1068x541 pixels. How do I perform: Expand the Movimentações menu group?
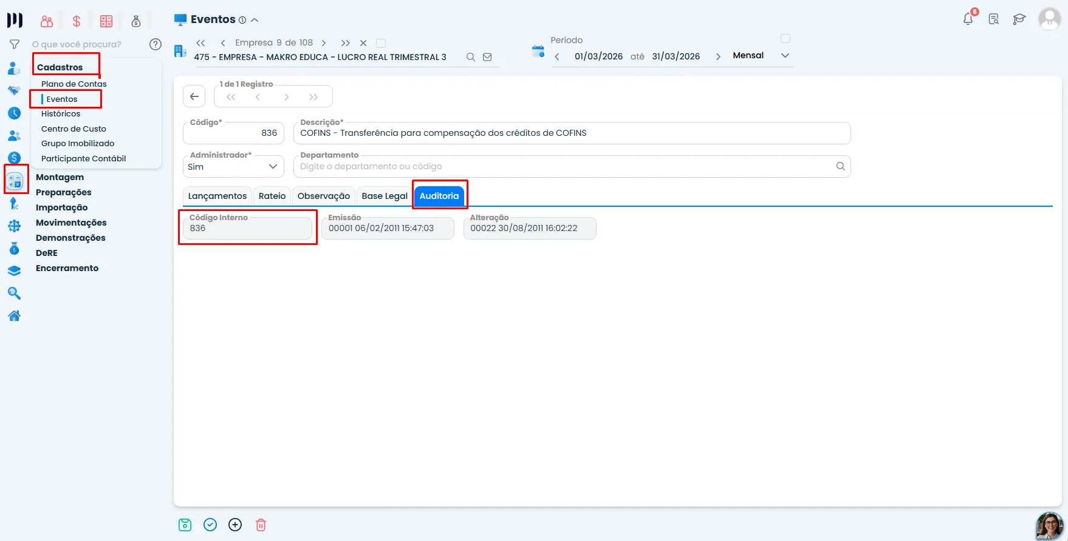(x=71, y=223)
